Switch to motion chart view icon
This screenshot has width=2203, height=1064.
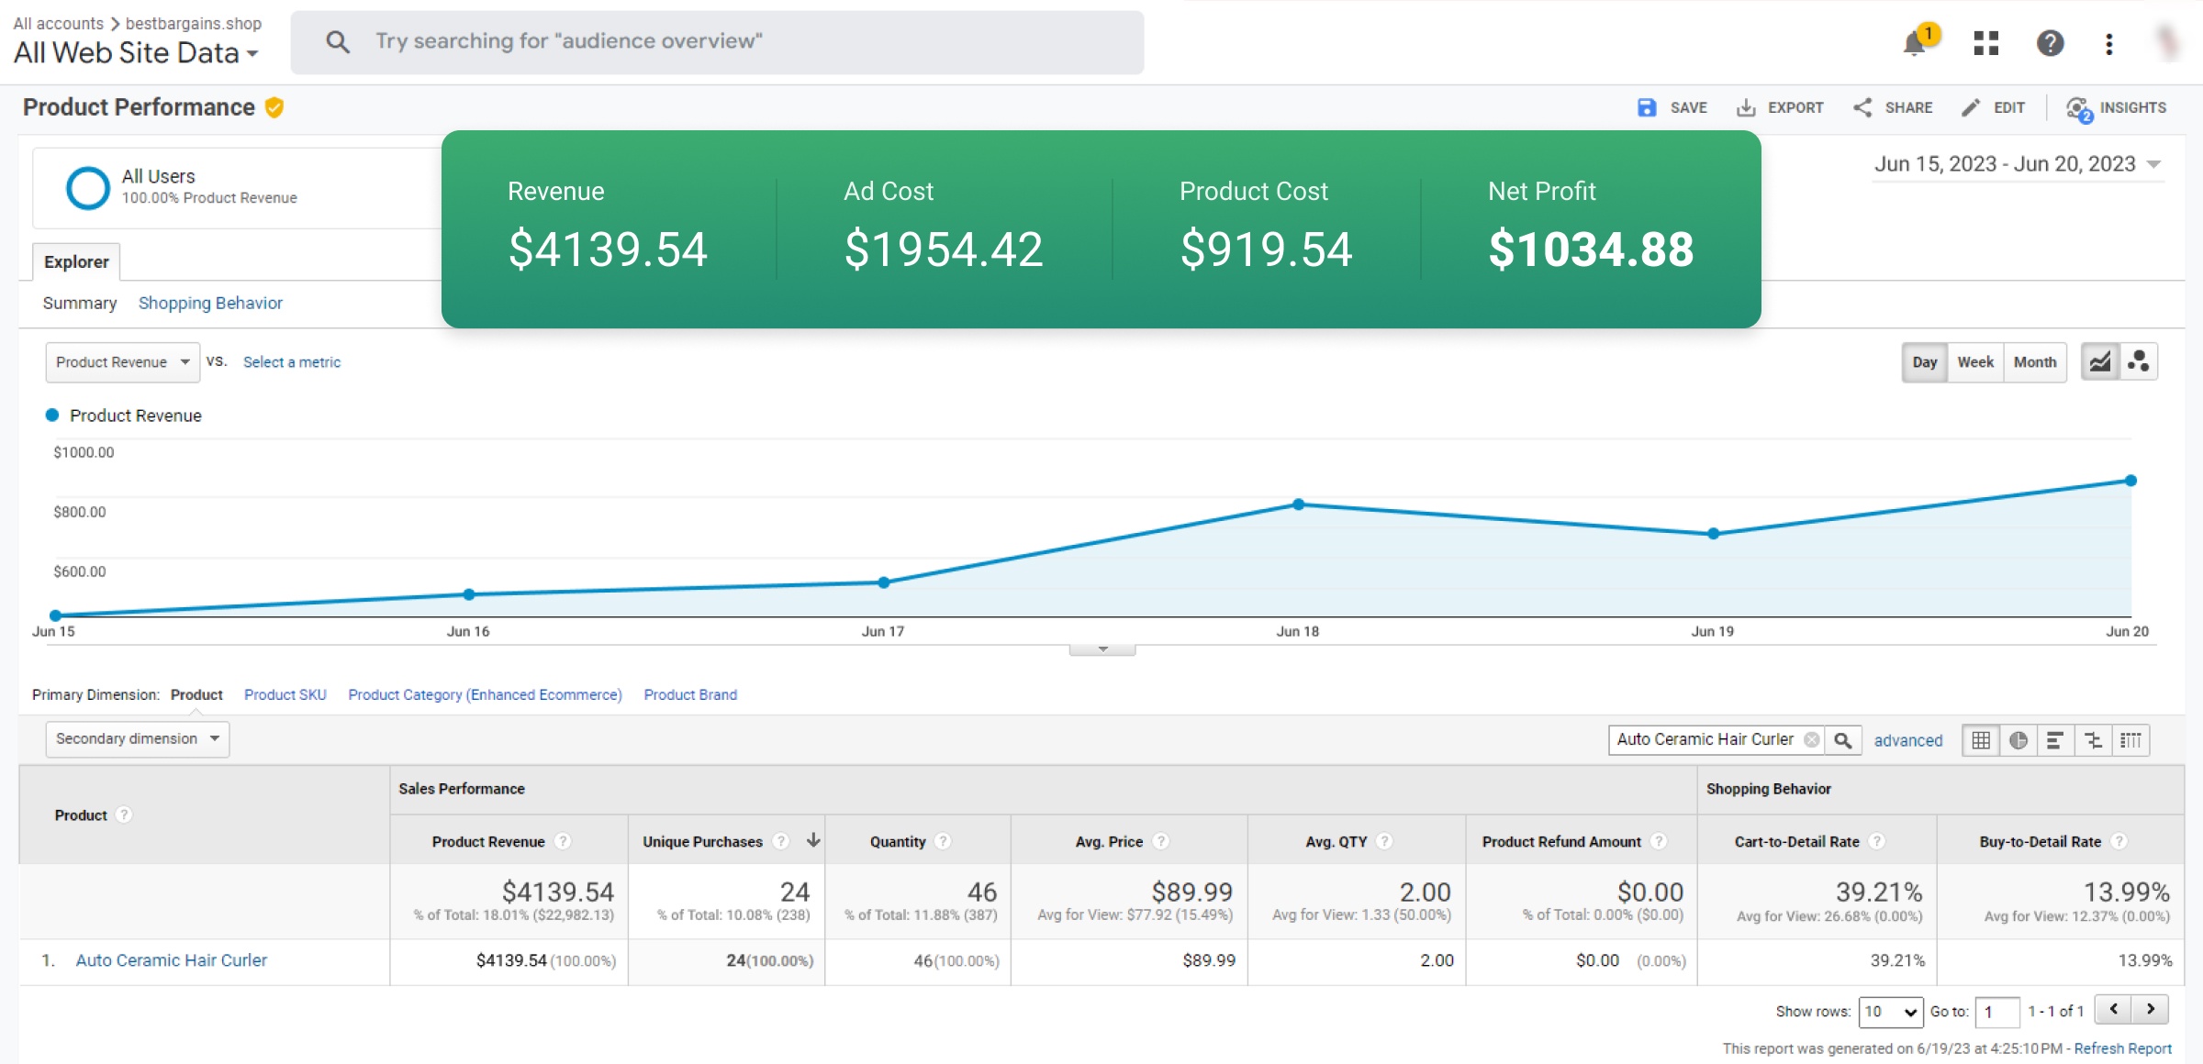(x=2139, y=362)
